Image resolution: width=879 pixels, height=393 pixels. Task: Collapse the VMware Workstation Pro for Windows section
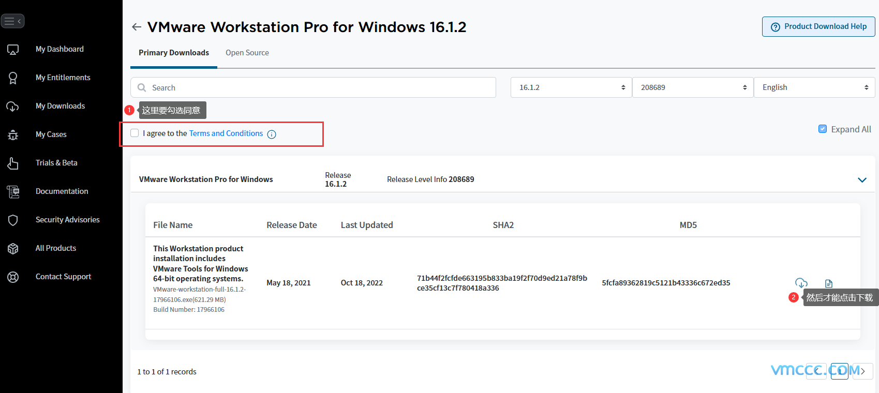click(x=862, y=180)
